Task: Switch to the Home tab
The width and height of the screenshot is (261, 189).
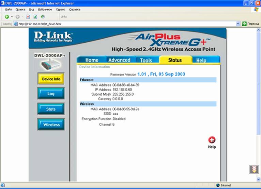Action: click(x=92, y=60)
